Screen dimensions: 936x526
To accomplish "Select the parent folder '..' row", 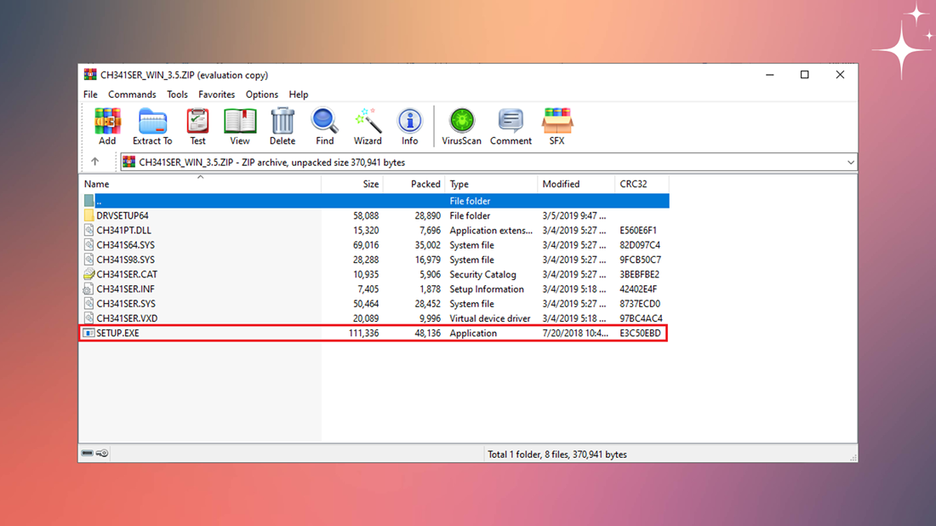I will 374,201.
